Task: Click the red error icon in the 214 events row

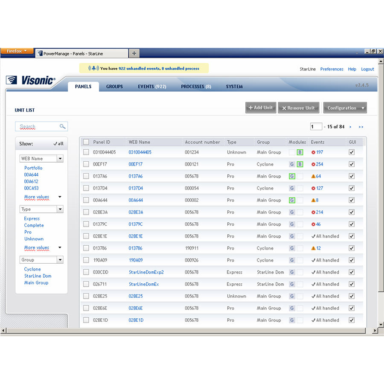Action: click(313, 212)
